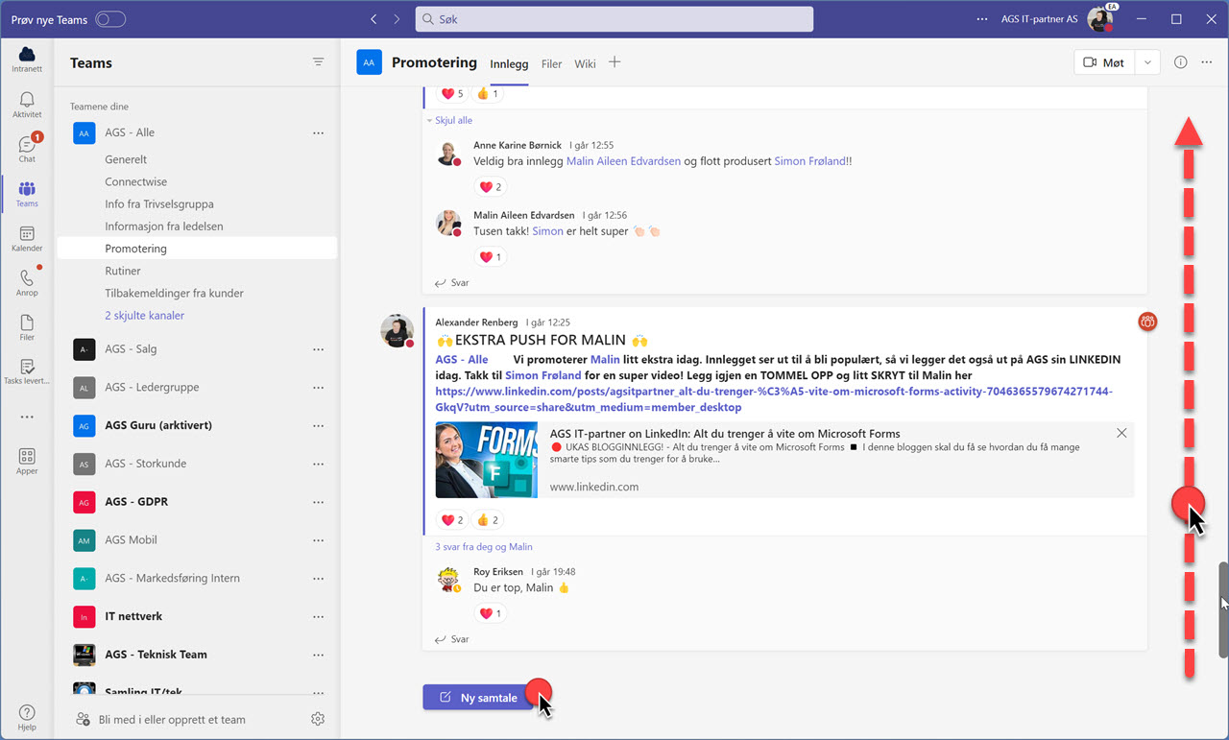Screen dimensions: 1229x740
Task: Open more options for AGS - Alle team
Action: pos(318,132)
